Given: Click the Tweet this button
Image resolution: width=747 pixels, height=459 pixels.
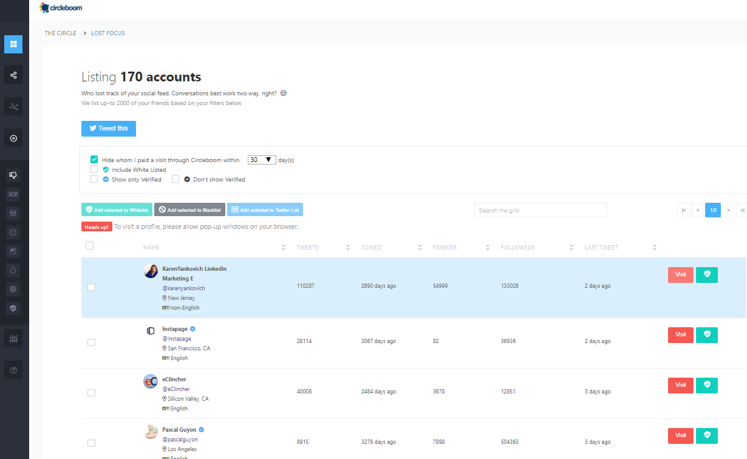Looking at the screenshot, I should [109, 129].
